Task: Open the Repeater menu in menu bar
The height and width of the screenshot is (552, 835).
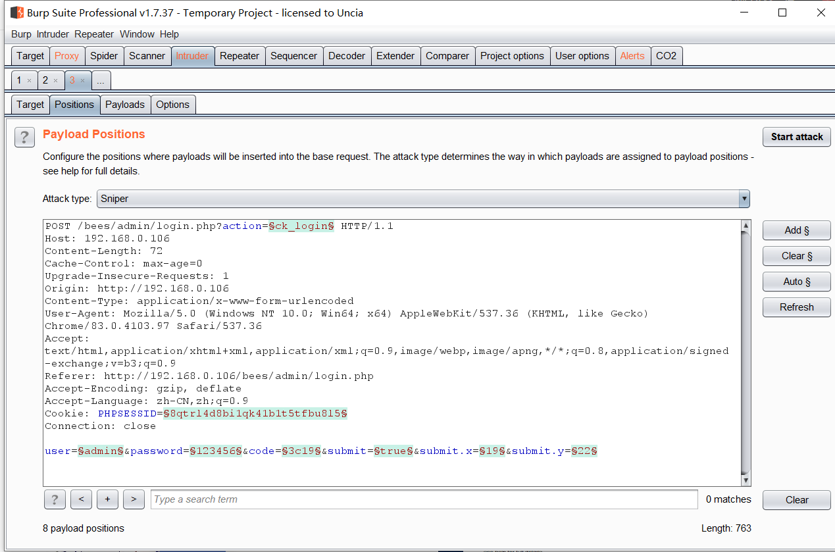Action: [x=94, y=34]
